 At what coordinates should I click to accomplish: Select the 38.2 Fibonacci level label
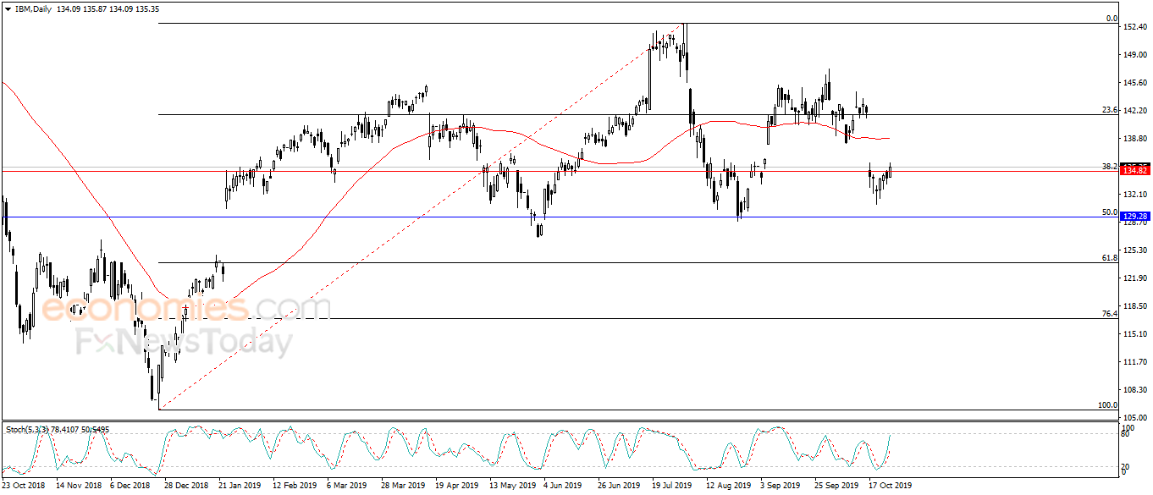[x=1110, y=167]
